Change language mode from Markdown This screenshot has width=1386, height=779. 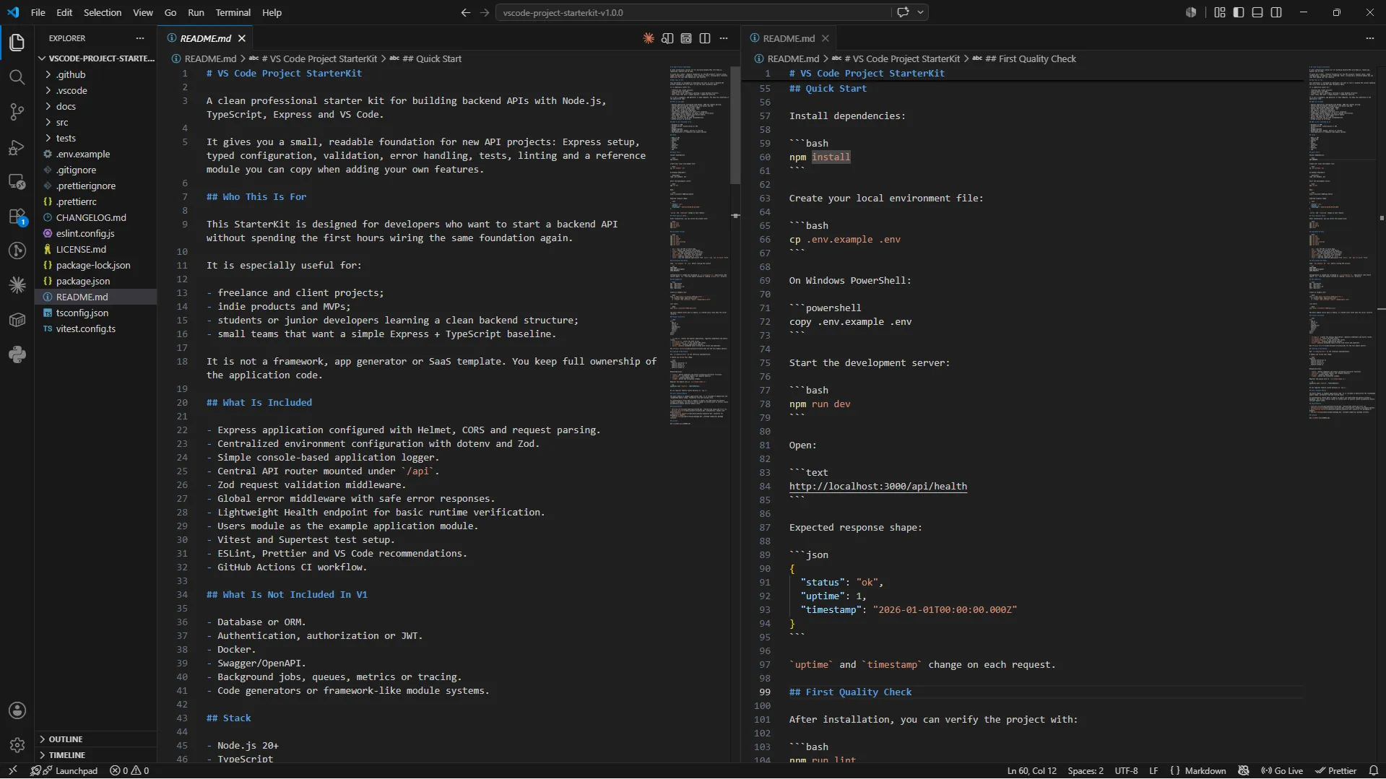pos(1205,770)
